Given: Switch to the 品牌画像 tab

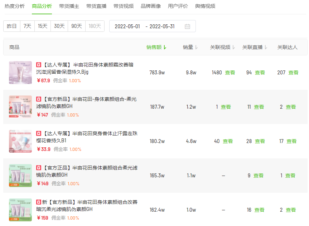Looking at the screenshot, I should point(150,6).
